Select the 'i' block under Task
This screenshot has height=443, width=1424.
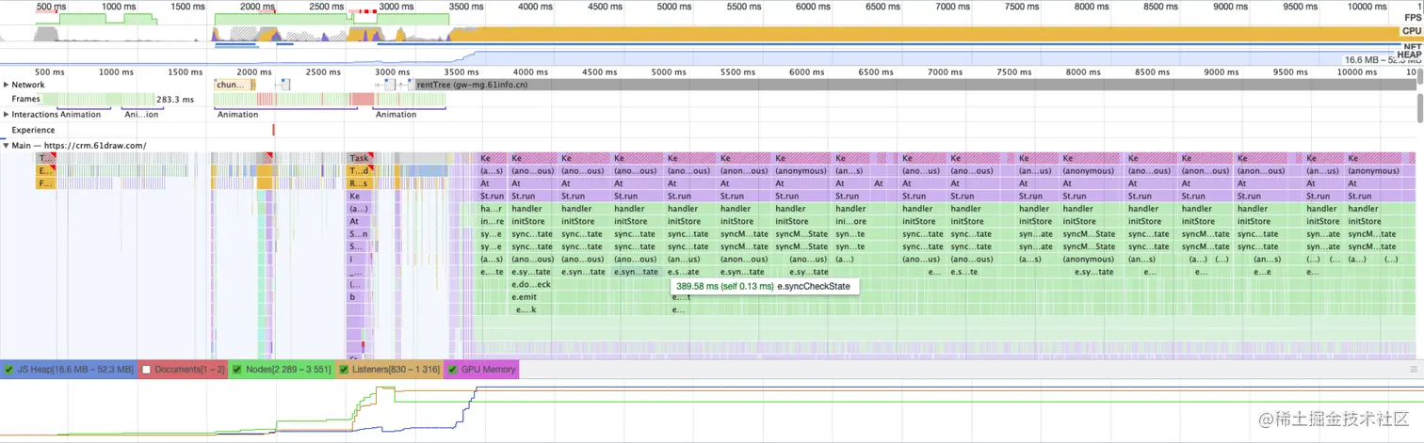tap(356, 259)
